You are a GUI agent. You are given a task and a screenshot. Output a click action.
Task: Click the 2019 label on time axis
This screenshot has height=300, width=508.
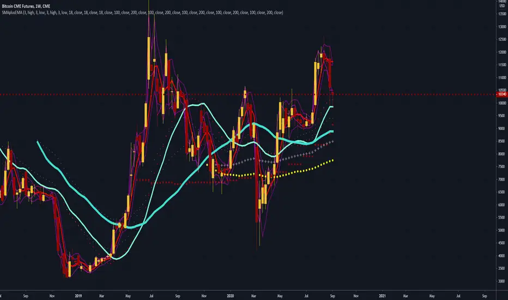pos(78,296)
